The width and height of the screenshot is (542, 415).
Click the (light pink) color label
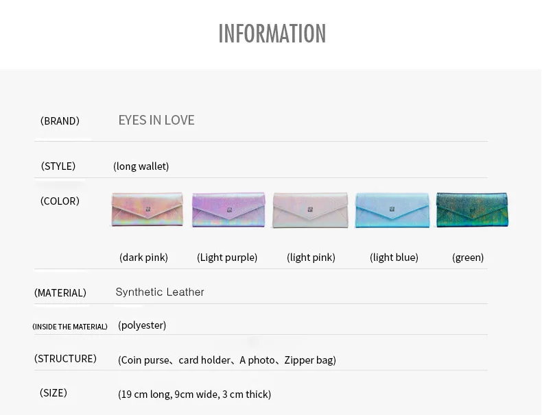311,257
